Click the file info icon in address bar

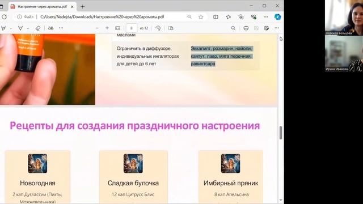click(19, 17)
